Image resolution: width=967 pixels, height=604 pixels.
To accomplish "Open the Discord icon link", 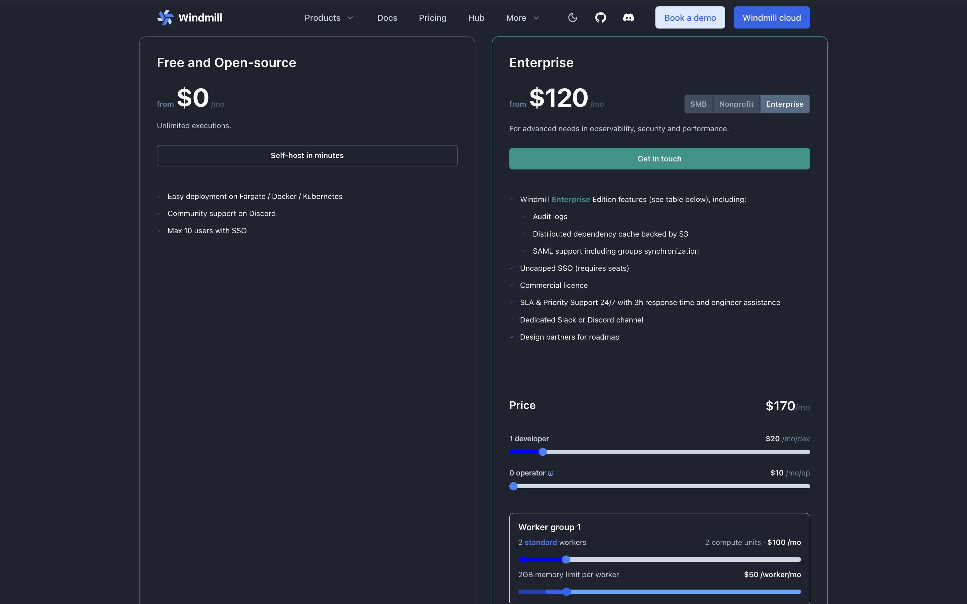I will click(x=628, y=17).
